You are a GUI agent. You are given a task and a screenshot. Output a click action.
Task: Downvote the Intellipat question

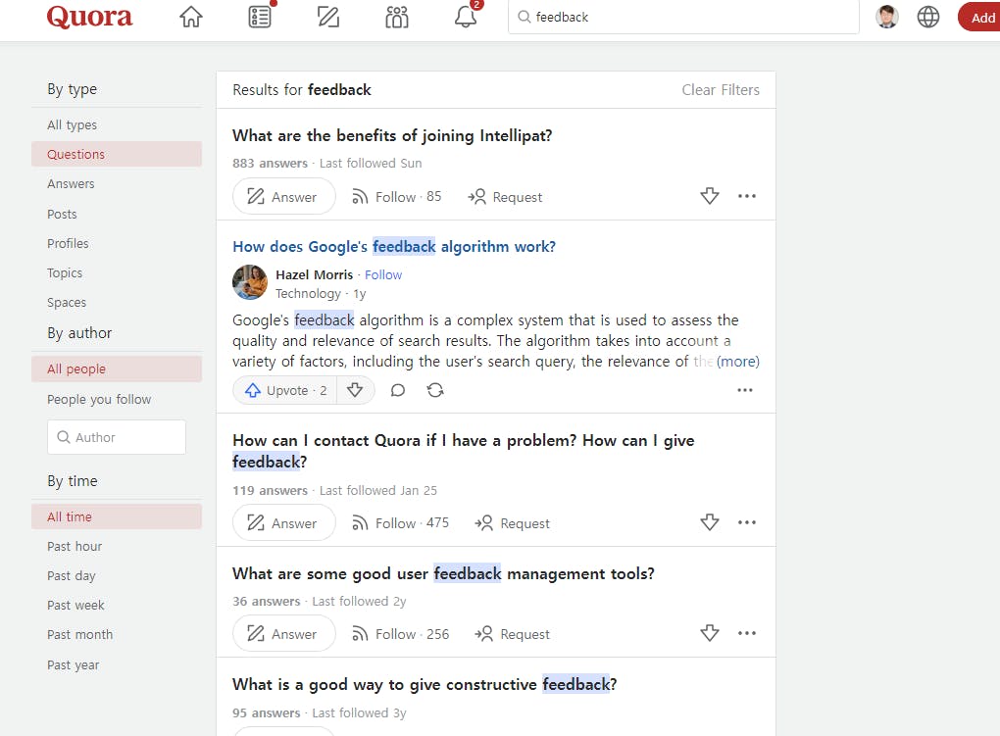coord(709,196)
